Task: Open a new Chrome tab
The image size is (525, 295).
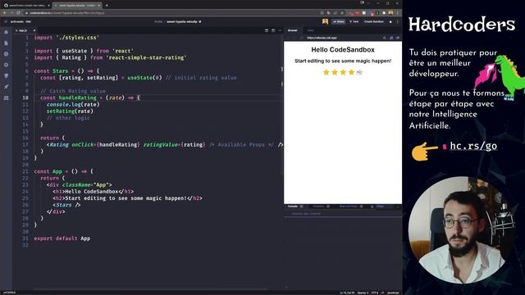Action: pos(107,6)
